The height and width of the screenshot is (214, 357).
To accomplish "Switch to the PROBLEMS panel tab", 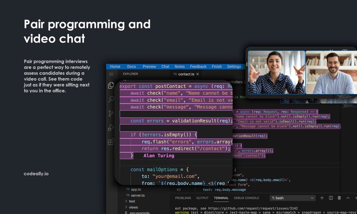I will coord(183,198).
